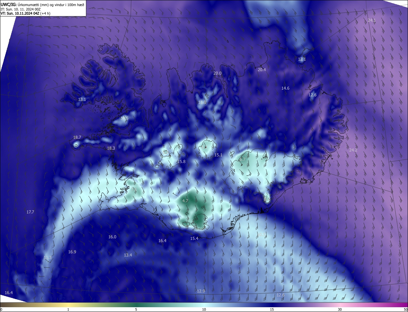Viewport: 408px width, 312px height.
Task: Click the 14.6 value on the map
Action: [x=285, y=88]
